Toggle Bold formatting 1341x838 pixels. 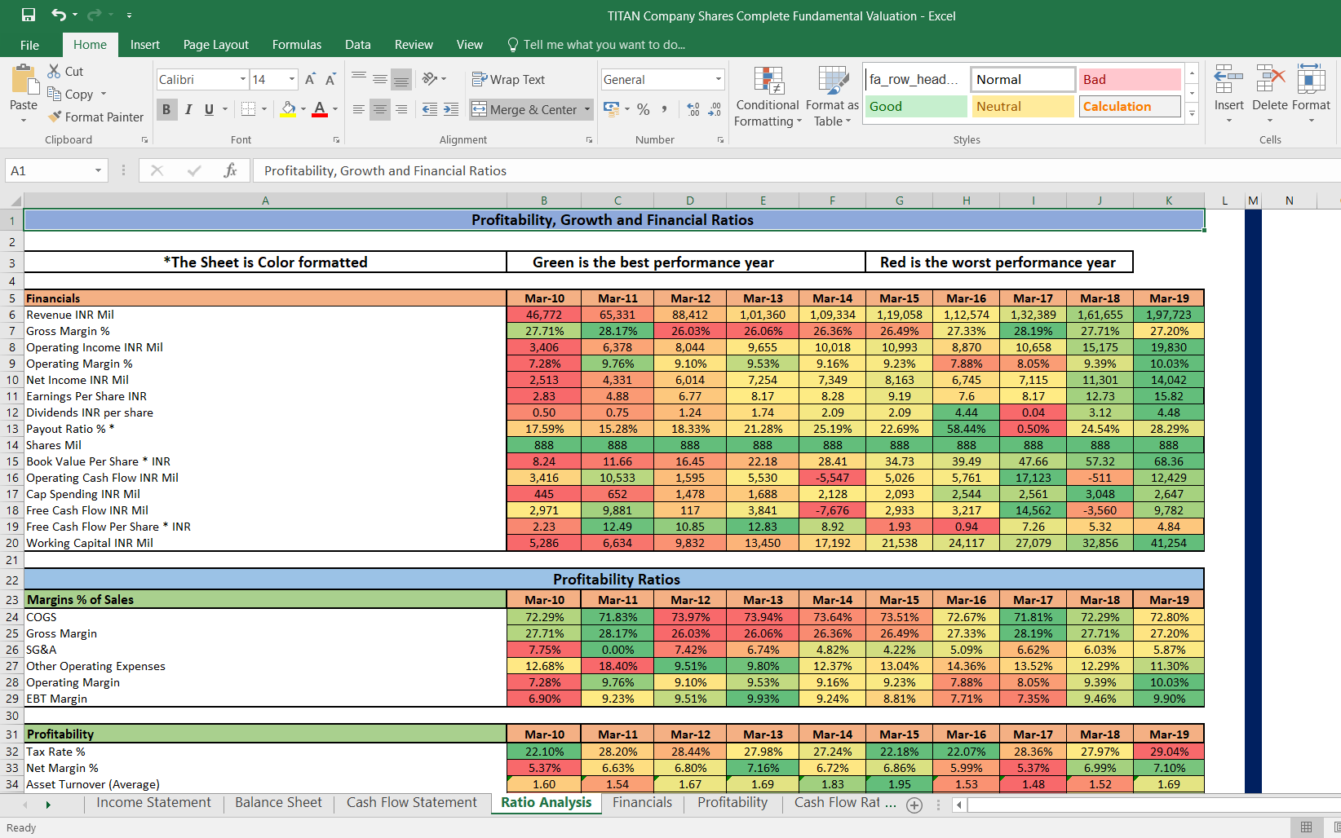[x=166, y=108]
